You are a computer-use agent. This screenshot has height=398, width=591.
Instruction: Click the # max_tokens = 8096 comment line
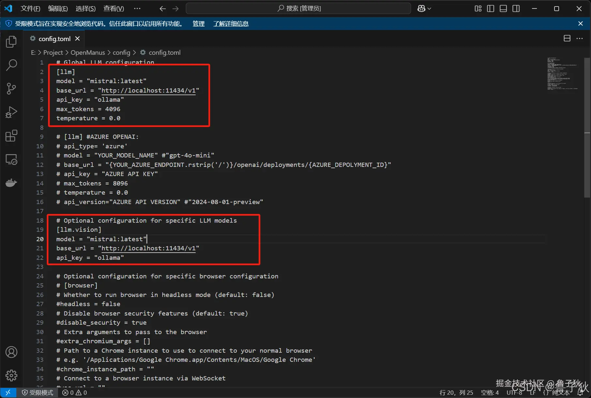tap(92, 183)
